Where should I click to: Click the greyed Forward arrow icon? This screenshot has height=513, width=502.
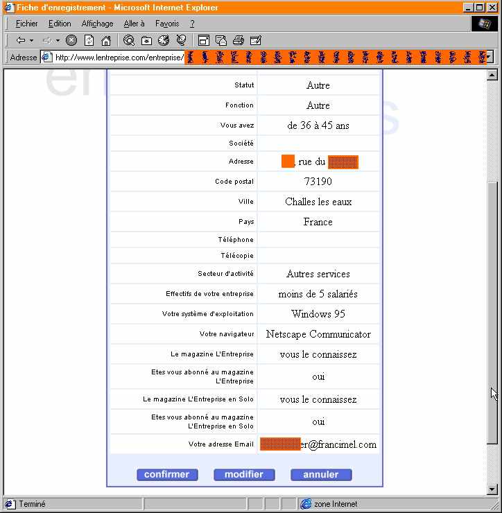(47, 41)
